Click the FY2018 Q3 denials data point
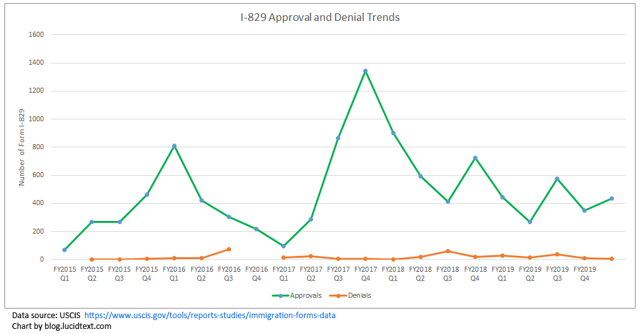This screenshot has width=640, height=334. click(448, 251)
